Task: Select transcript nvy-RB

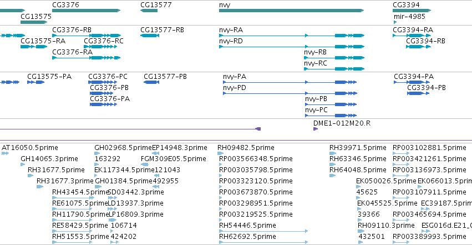Action: [x=315, y=52]
